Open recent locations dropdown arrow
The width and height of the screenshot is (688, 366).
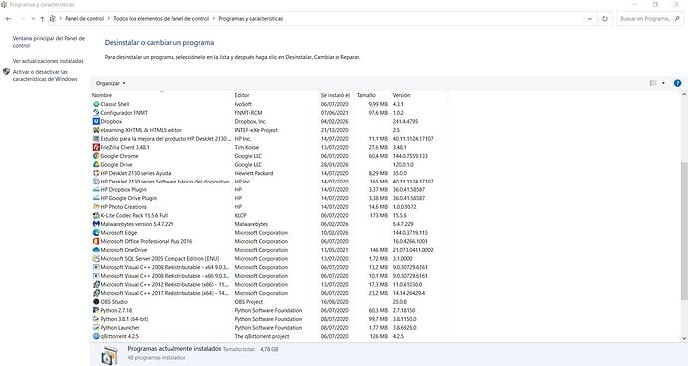[33, 19]
